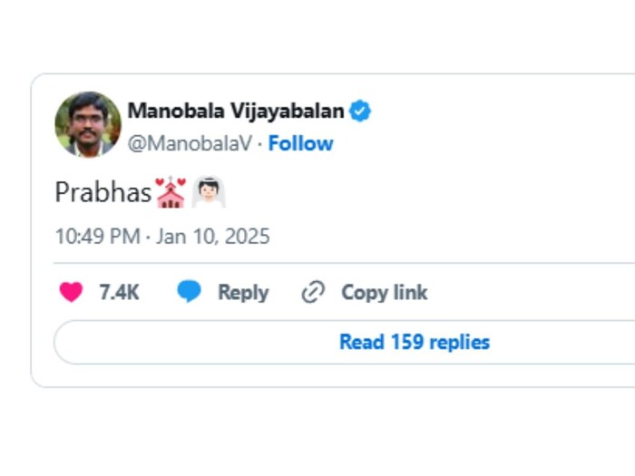Viewport: 635px width, 476px height.
Task: Open the 10:49 PM timestamp
Action: pos(97,237)
